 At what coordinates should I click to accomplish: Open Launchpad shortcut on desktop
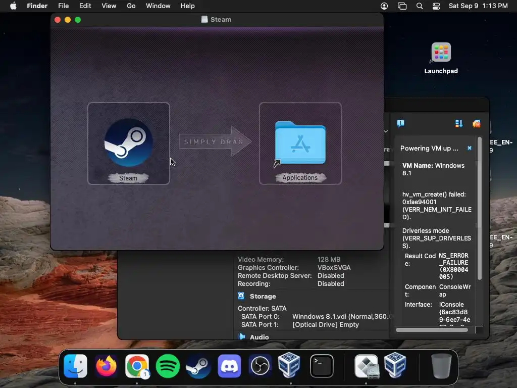(x=441, y=52)
